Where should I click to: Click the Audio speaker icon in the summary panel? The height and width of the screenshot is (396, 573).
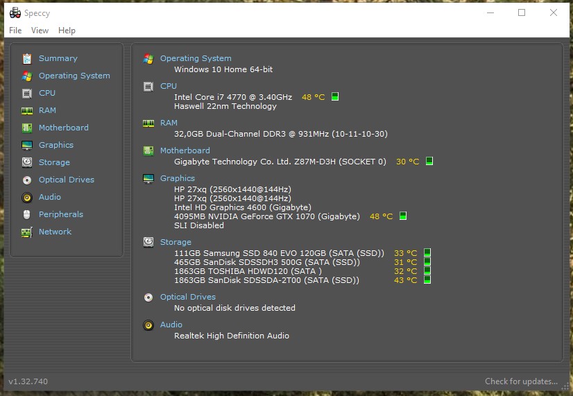pos(148,325)
